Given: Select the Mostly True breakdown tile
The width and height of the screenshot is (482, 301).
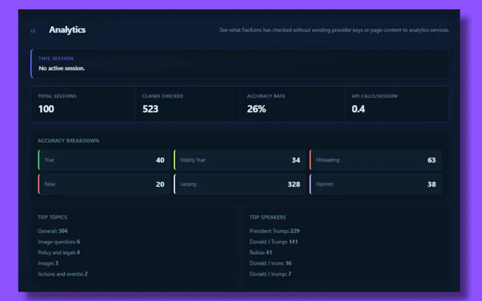Looking at the screenshot, I should 240,160.
